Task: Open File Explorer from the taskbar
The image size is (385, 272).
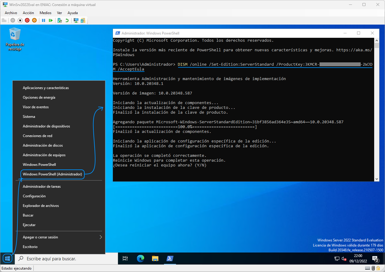Action: pos(155,259)
